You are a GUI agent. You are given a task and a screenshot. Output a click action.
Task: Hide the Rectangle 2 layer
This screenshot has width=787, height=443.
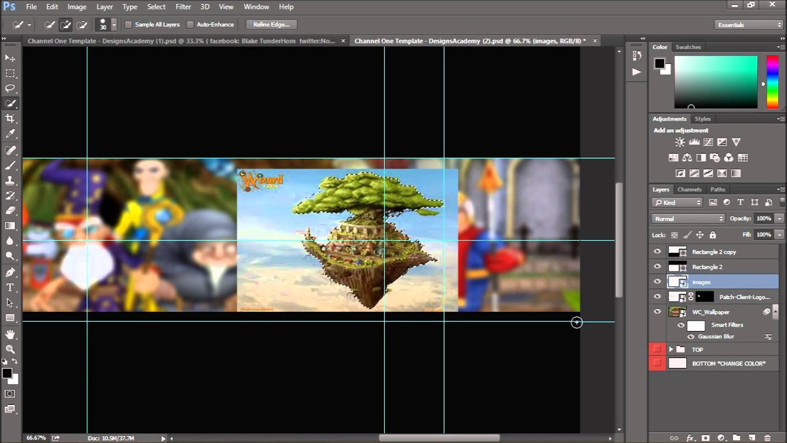tap(657, 266)
